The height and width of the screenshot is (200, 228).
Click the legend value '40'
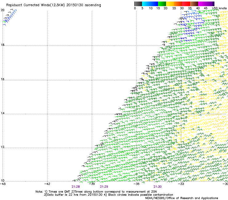(198, 8)
